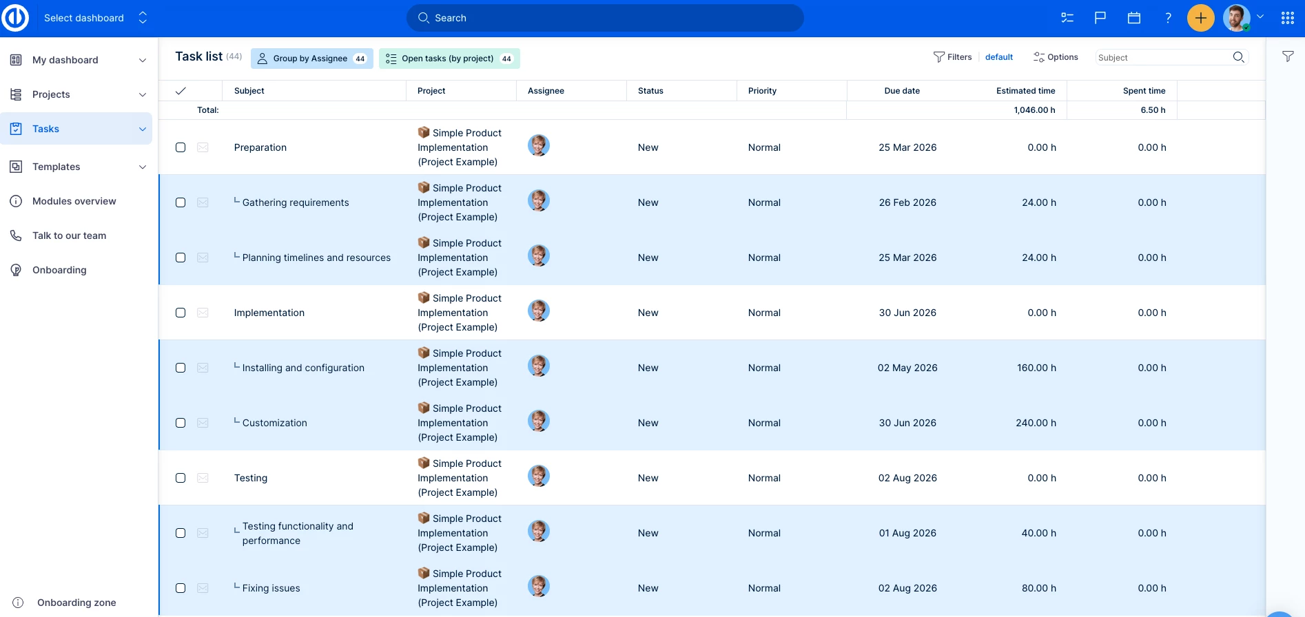Open the apps grid menu icon
Viewport: 1305px width, 617px height.
(x=1288, y=18)
